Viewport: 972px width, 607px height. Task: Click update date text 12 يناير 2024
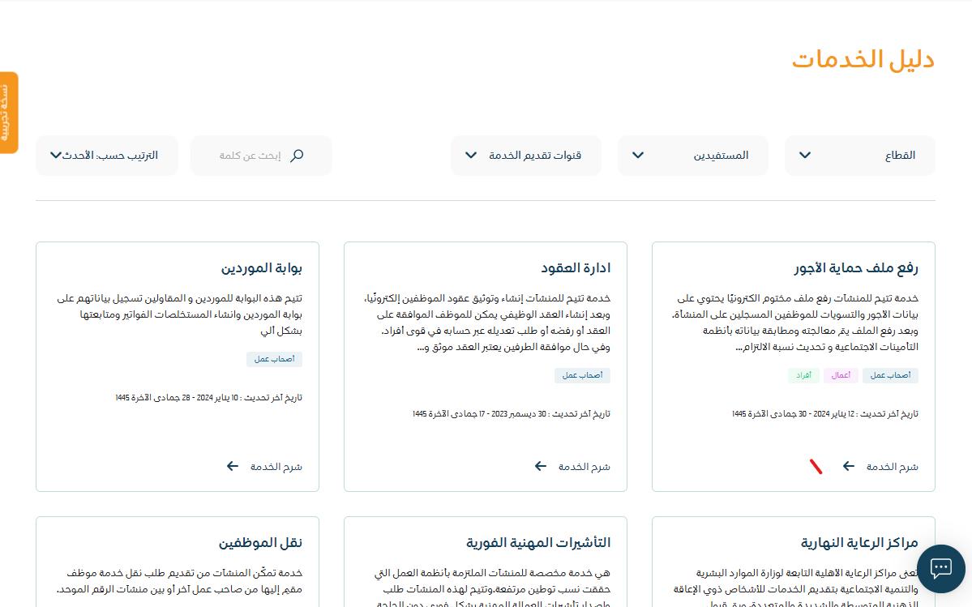[x=825, y=414]
